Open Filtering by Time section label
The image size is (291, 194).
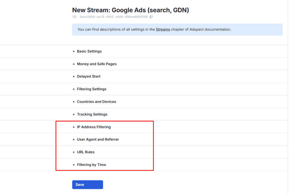click(x=91, y=165)
